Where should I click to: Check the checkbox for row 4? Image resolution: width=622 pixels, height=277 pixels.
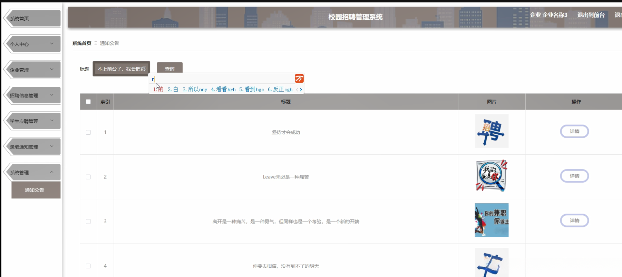pos(88,266)
